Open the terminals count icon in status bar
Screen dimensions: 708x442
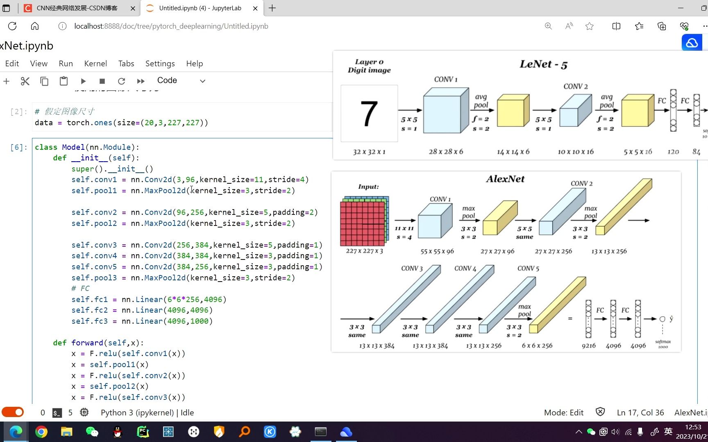coord(57,413)
